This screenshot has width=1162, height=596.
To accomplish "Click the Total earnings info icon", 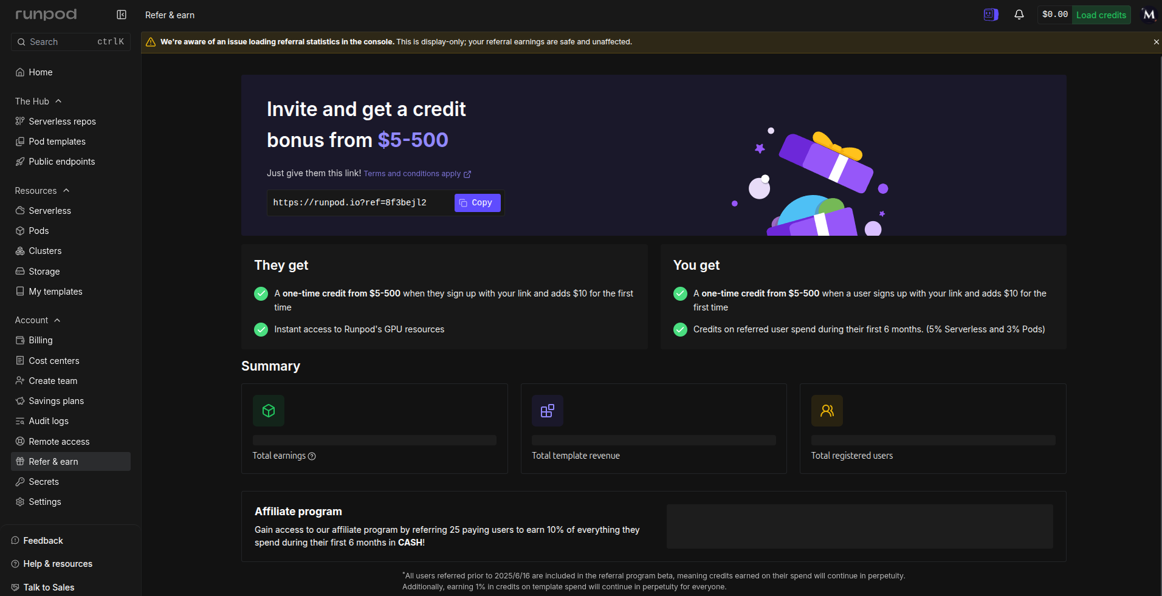I will pos(312,456).
